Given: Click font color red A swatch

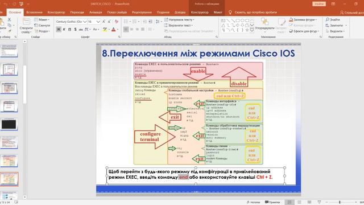Looking at the screenshot, I should [x=114, y=29].
